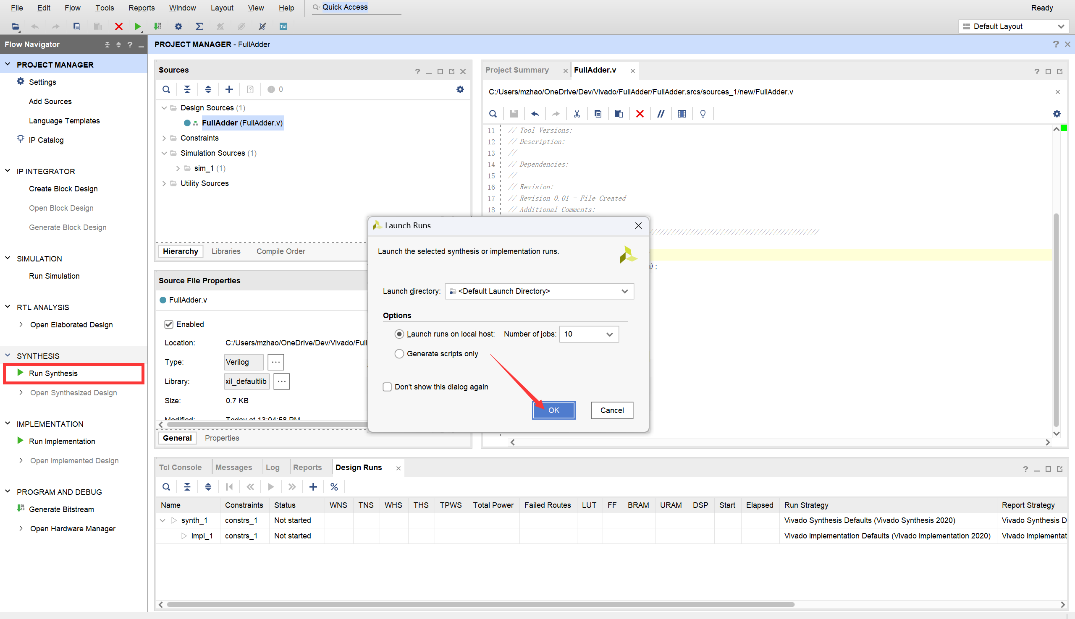The height and width of the screenshot is (619, 1075).
Task: Expand the Constraints folder in Sources
Action: point(164,138)
